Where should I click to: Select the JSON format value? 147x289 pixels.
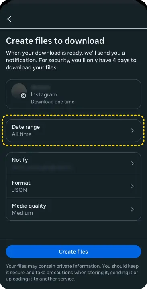pos(19,190)
